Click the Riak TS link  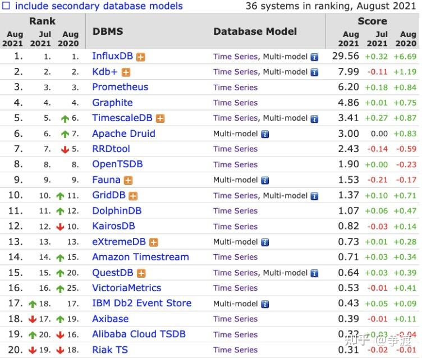110,350
